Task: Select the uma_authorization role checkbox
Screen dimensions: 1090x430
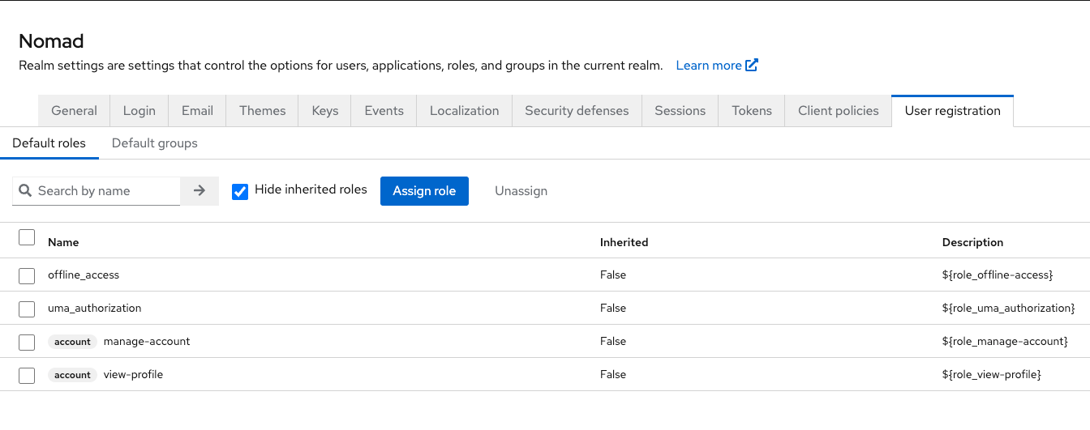Action: click(x=27, y=309)
